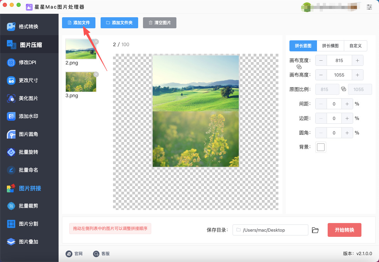The height and width of the screenshot is (262, 379).
Task: Select the 图片压缩 image compression icon
Action: [11, 45]
